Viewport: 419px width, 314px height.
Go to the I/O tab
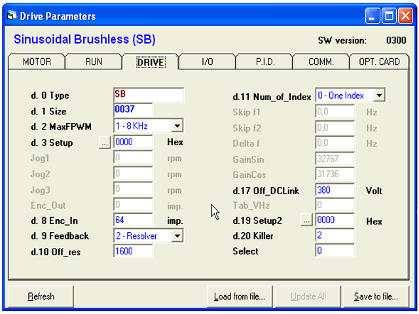tap(207, 62)
